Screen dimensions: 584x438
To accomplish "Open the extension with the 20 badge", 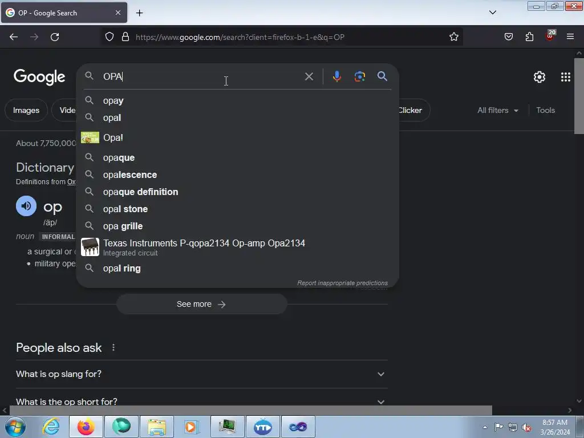I will (x=550, y=36).
